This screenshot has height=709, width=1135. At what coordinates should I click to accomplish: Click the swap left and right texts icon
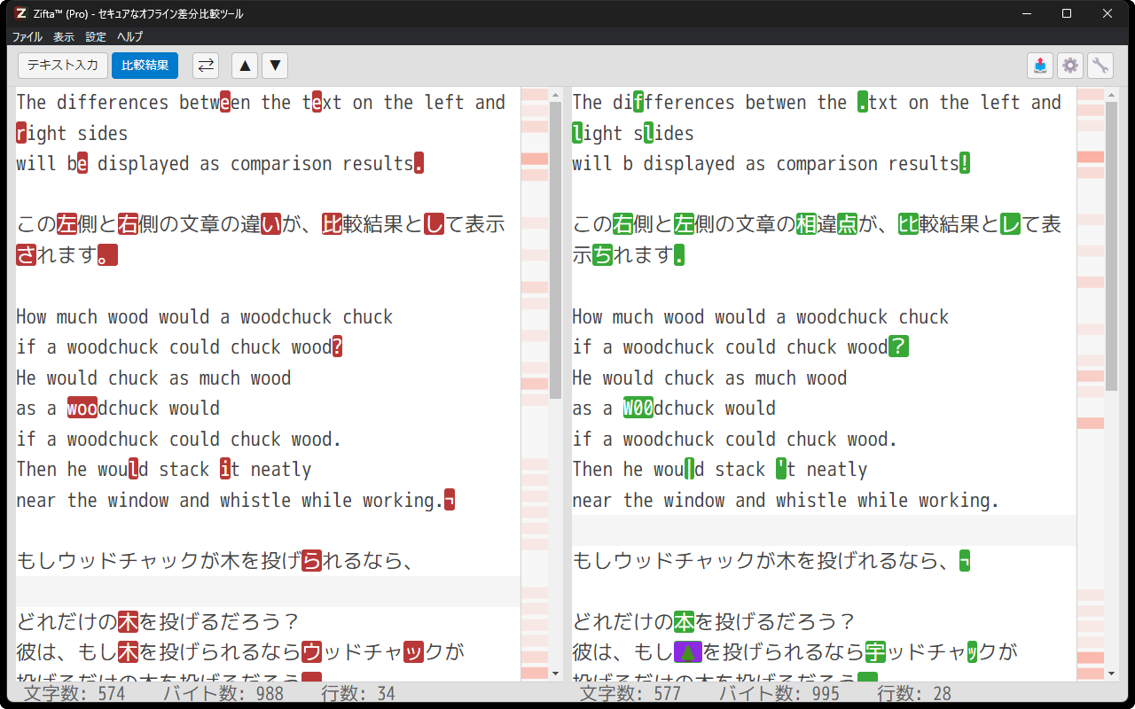[205, 66]
